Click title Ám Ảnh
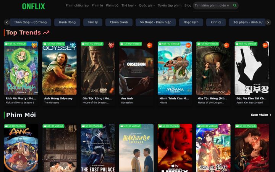Screen dimensions: 275x172 (127, 99)
